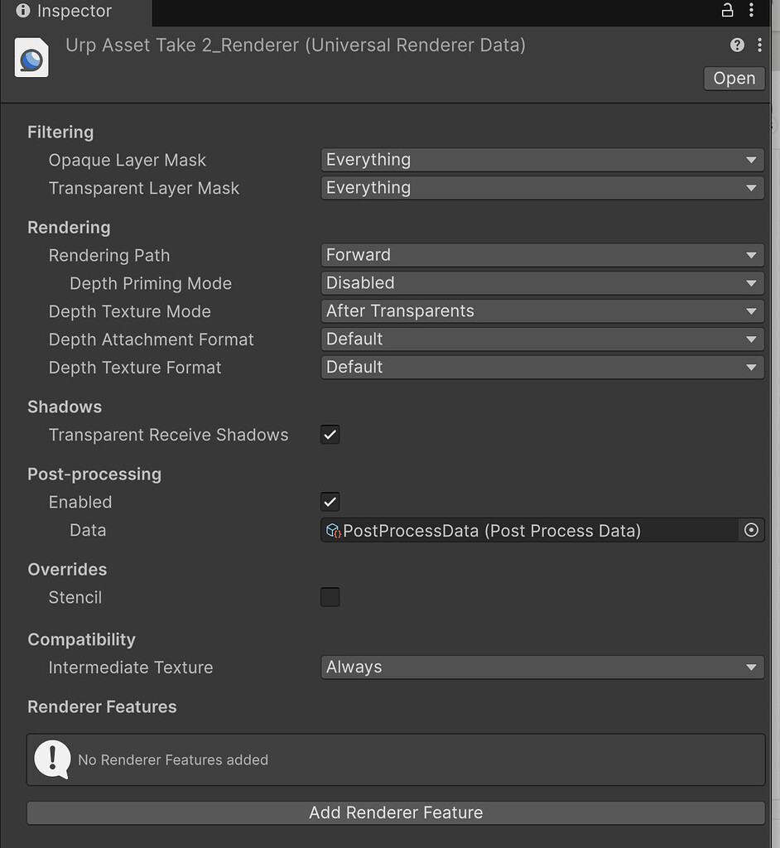This screenshot has height=848, width=780.
Task: Enable the Stencil override
Action: click(330, 597)
